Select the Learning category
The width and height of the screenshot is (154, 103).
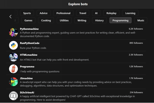(x=130, y=13)
